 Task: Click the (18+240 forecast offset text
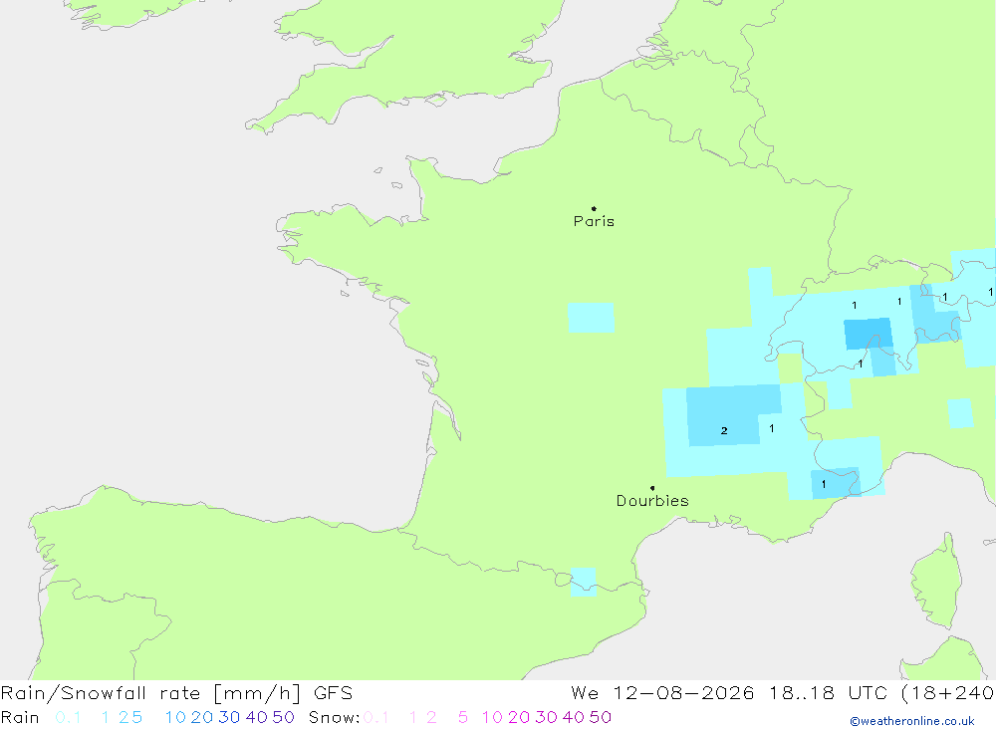[948, 693]
